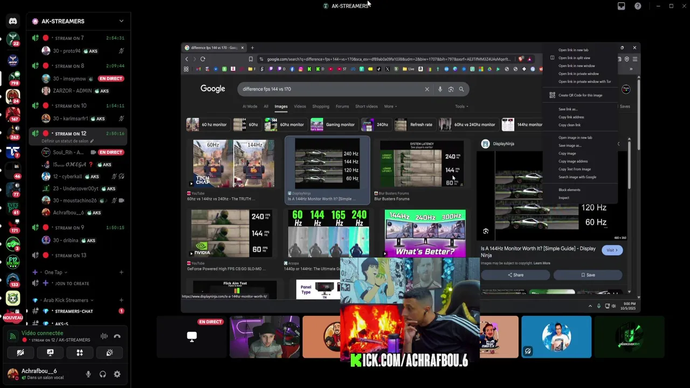Bookmark page via address bar icon
This screenshot has height=388, width=690.
[x=251, y=59]
